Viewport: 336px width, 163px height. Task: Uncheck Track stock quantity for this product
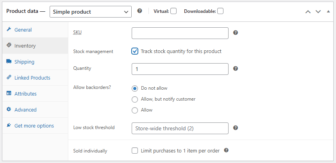[x=135, y=51]
